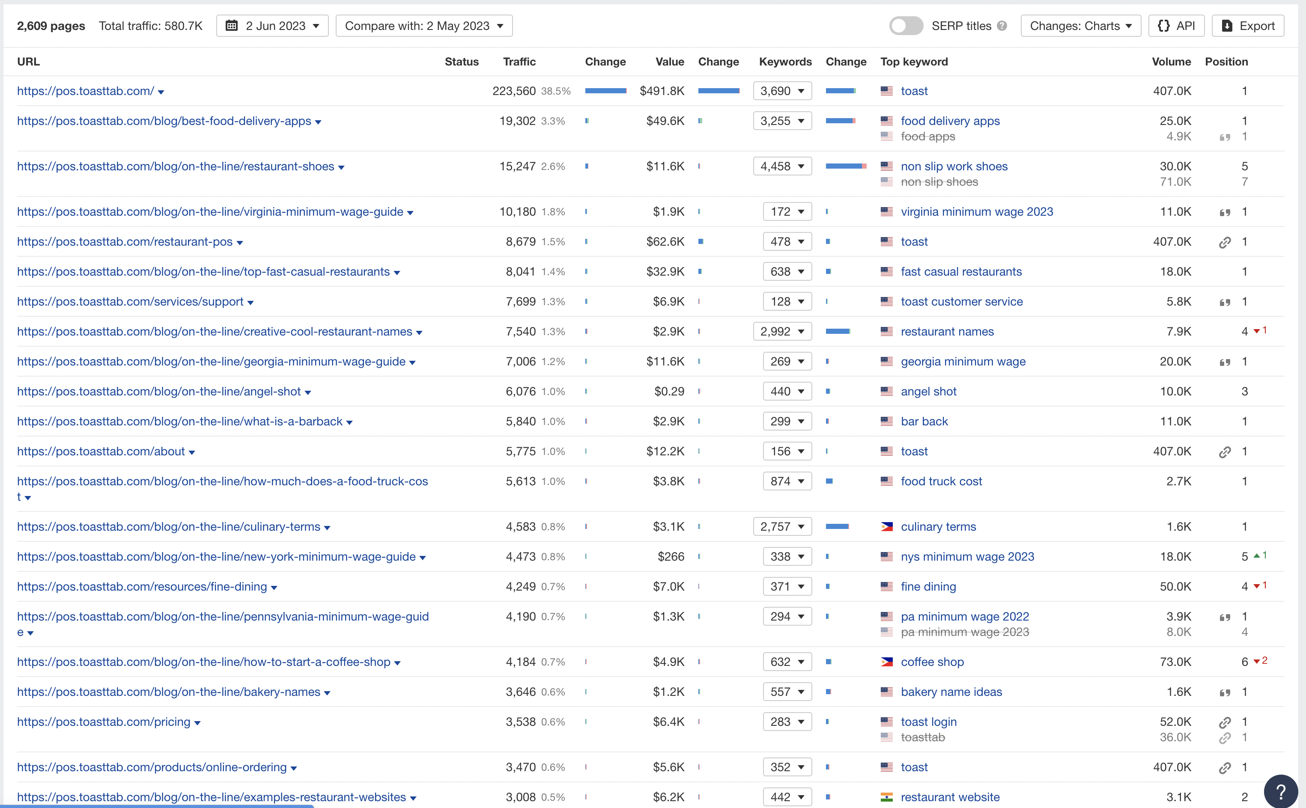
Task: Click the chain link icon on the restaurant-pos row
Action: point(1225,241)
